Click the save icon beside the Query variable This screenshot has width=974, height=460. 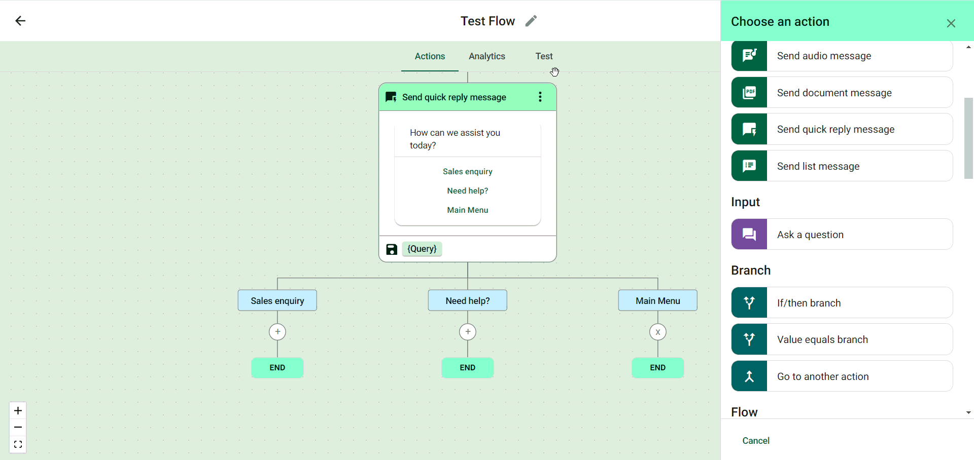click(392, 249)
